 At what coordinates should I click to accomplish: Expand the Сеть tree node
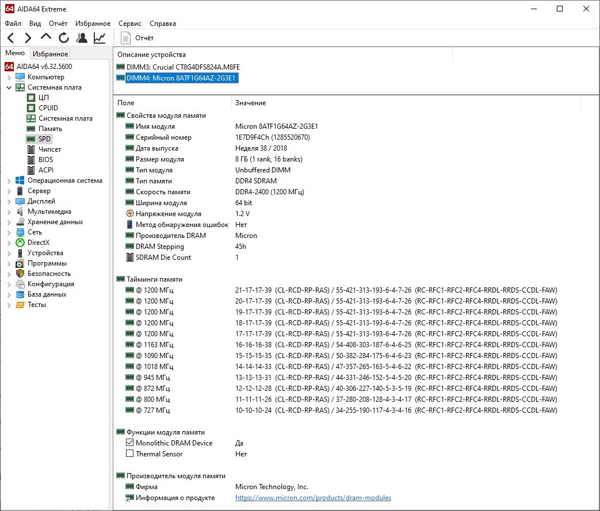pyautogui.click(x=9, y=233)
